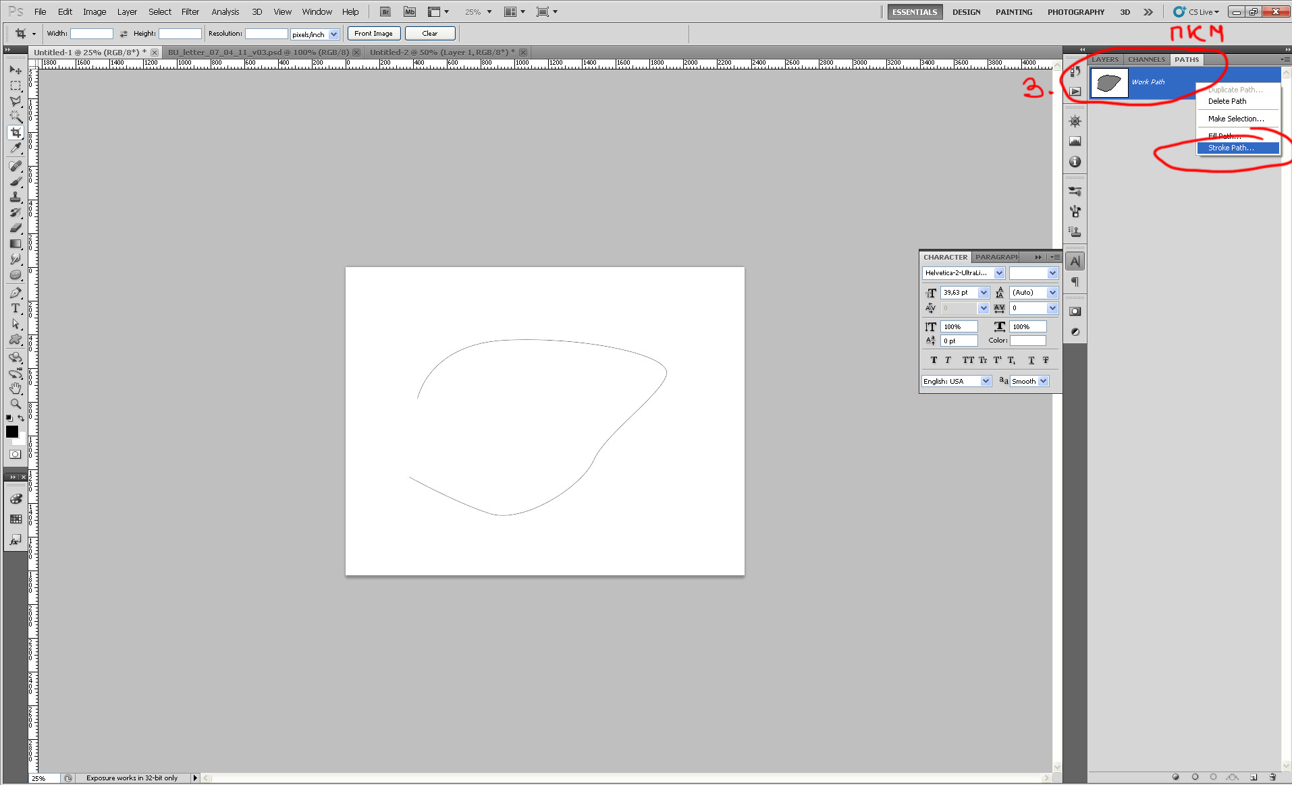Image resolution: width=1292 pixels, height=785 pixels.
Task: Select the Lasso tool
Action: tap(16, 101)
